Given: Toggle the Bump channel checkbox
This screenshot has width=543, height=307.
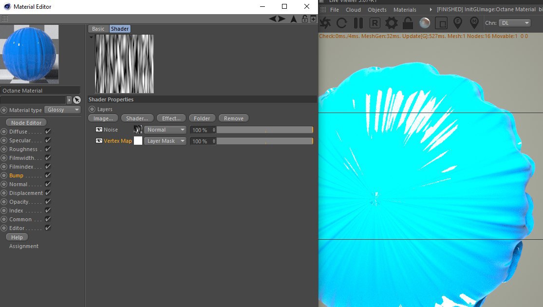Looking at the screenshot, I should [48, 175].
